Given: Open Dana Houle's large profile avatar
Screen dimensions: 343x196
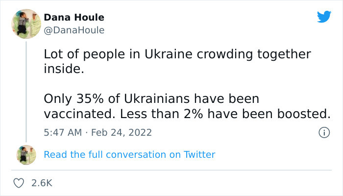Looking at the screenshot, I should click(26, 24).
